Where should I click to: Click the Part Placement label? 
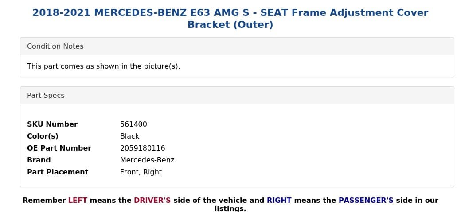point(58,172)
